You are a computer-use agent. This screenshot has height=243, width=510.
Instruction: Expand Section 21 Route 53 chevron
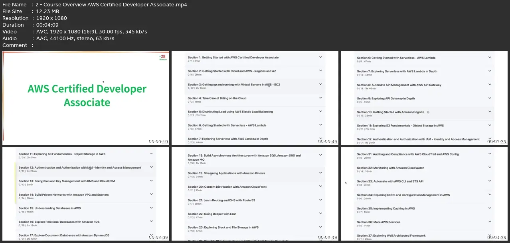[320, 200]
